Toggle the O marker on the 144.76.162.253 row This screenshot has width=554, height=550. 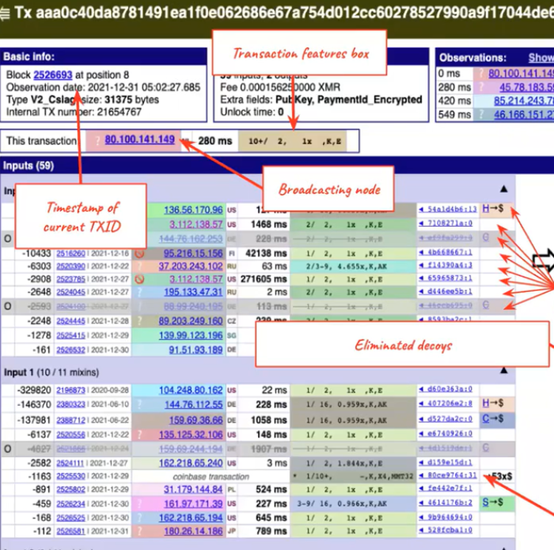click(x=7, y=238)
